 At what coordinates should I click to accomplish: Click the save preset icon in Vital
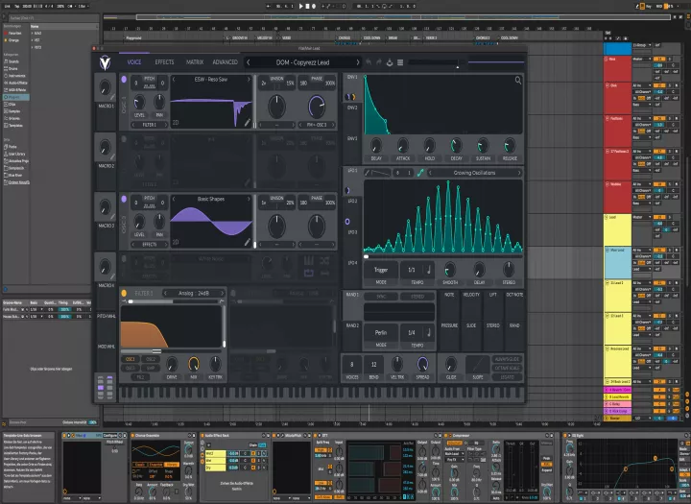click(390, 62)
